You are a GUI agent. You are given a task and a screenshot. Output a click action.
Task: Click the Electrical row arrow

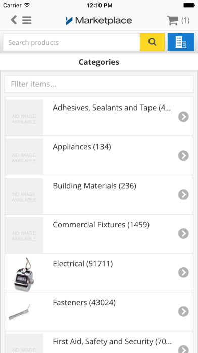click(x=183, y=273)
